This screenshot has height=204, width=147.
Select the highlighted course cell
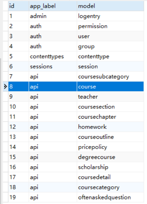pos(110,86)
